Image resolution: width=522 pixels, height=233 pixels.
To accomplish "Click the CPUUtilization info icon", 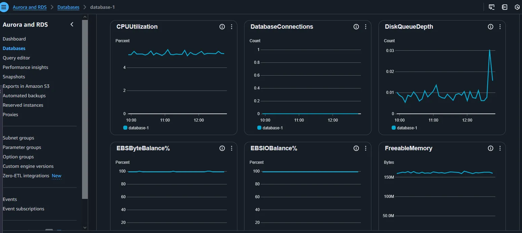I will tap(222, 27).
